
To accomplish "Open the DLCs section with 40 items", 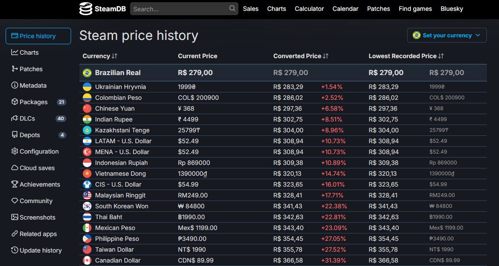I will coord(27,118).
